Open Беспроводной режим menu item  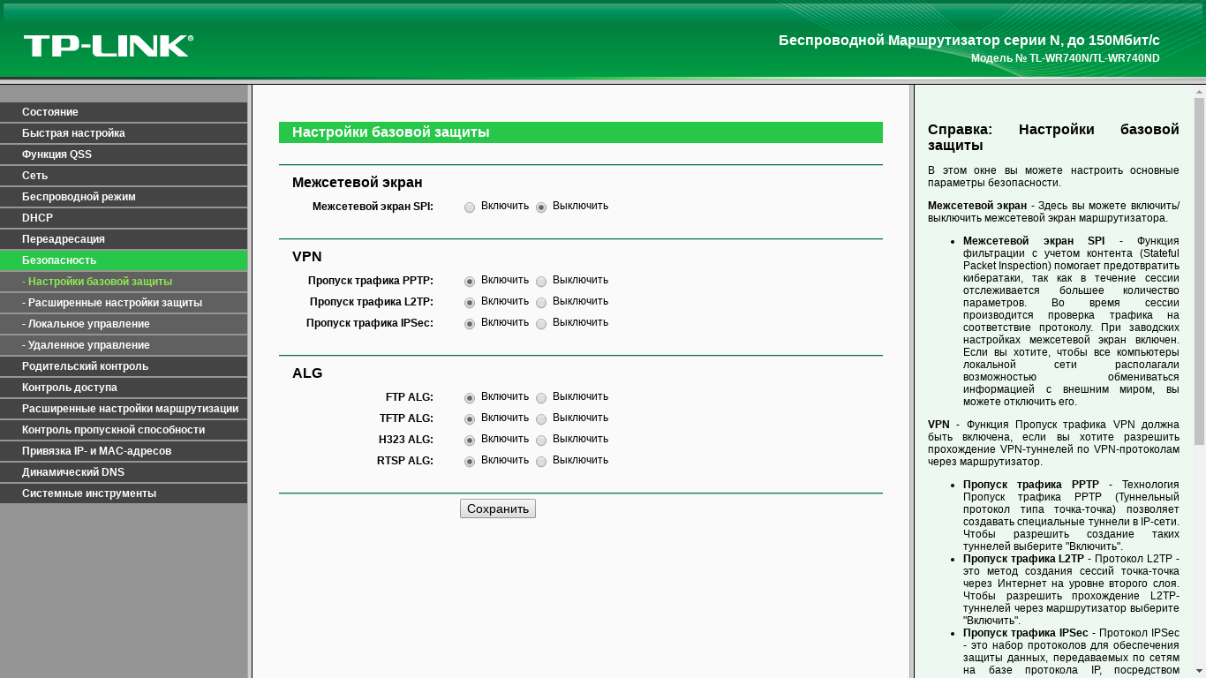coord(124,197)
